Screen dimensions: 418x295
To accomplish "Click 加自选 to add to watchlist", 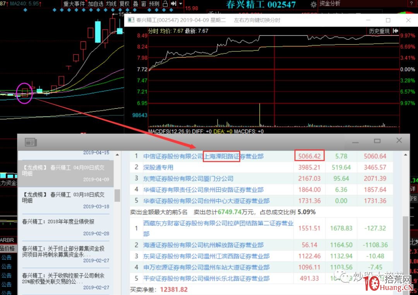I will pyautogui.click(x=96, y=4).
